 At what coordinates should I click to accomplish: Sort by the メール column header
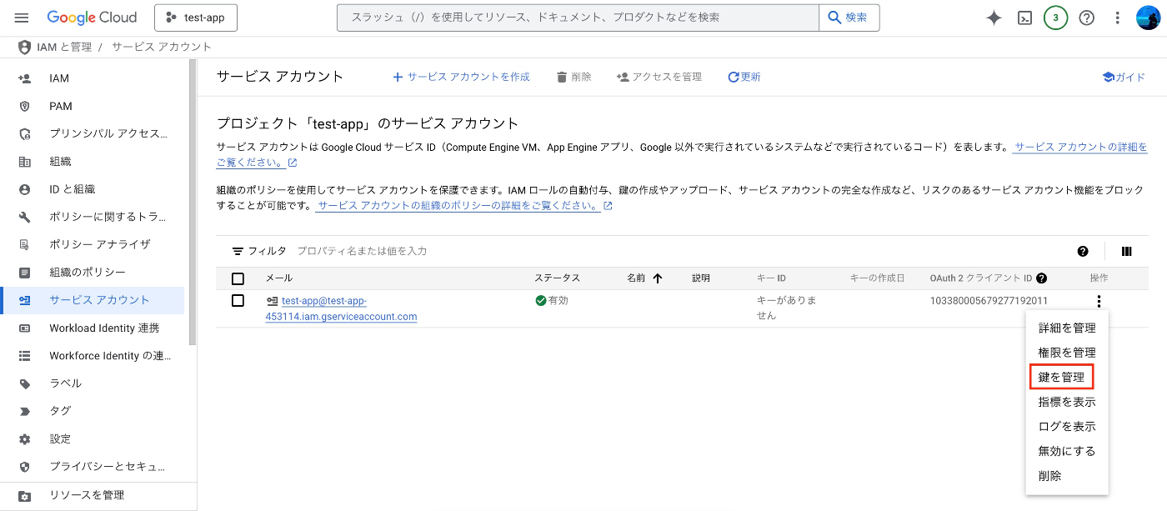pyautogui.click(x=279, y=278)
